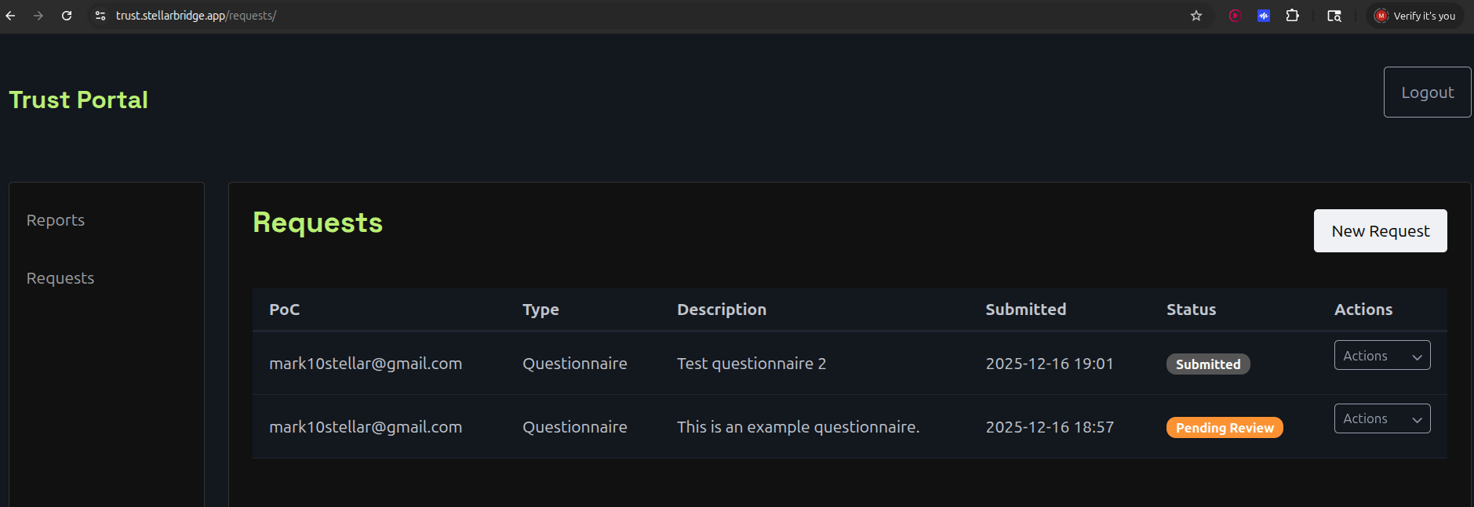This screenshot has height=507, width=1474.
Task: Expand Actions dropdown for example questionnaire row
Action: tap(1381, 418)
